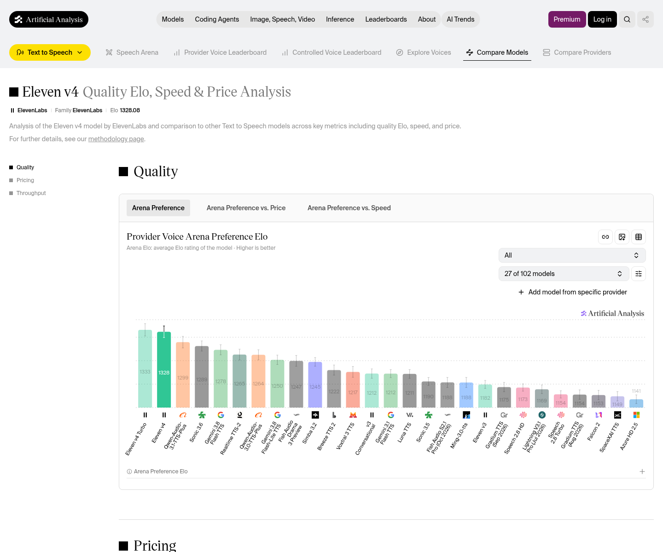Open Image, Speech, Video menu
Viewport: 663px width, 552px height.
[x=282, y=19]
